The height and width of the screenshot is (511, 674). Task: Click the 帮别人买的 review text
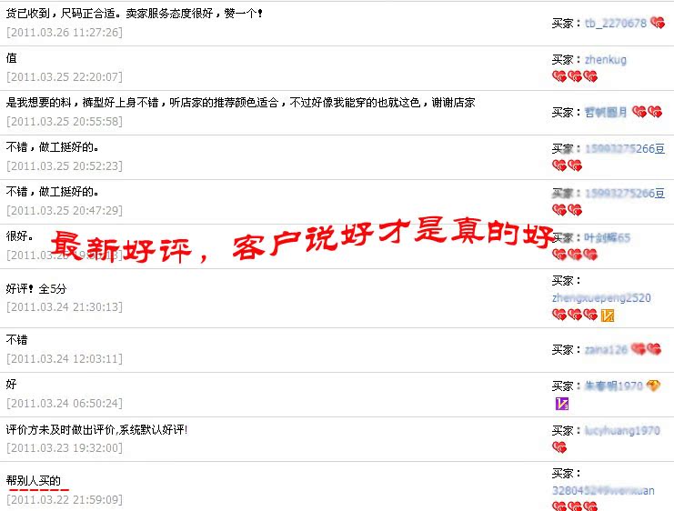point(33,480)
